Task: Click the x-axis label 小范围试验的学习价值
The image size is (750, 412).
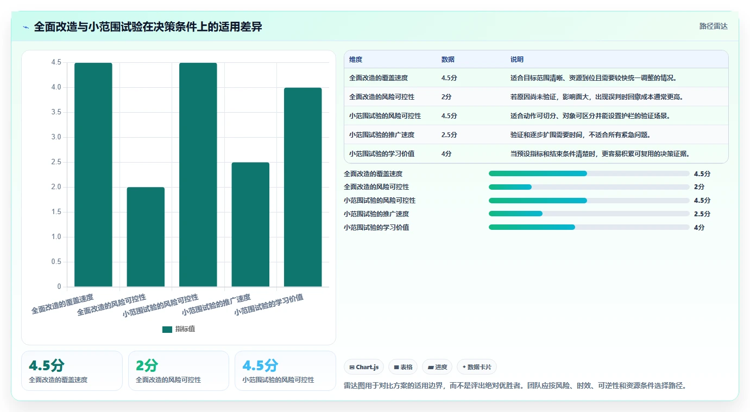Action: click(x=269, y=305)
